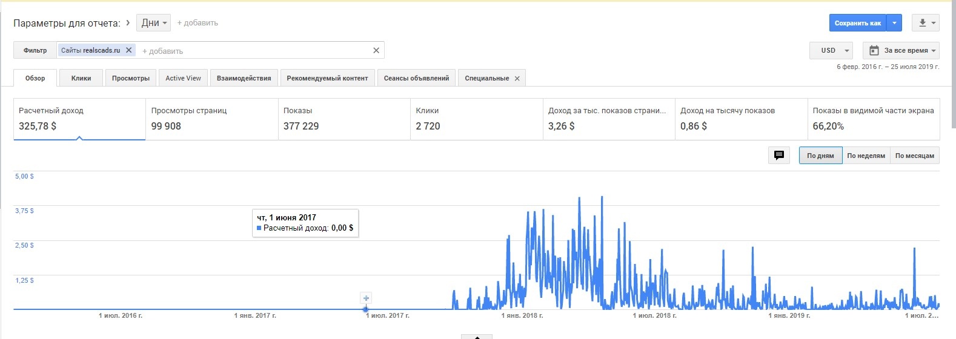Open the Клики tab
This screenshot has height=339, width=956.
tap(81, 78)
